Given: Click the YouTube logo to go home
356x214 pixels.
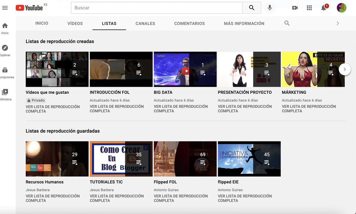Looking at the screenshot, I should coord(28,8).
